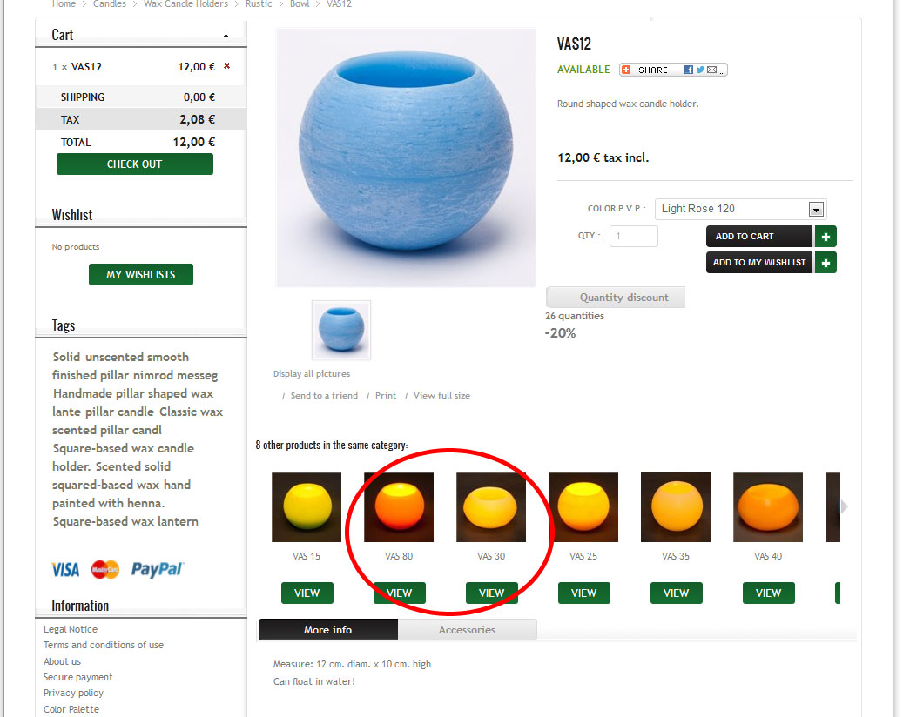The width and height of the screenshot is (903, 717).
Task: Click green plus beside Add to My Wishlist
Action: (x=826, y=263)
